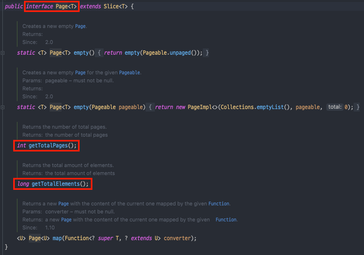Click the emptyList method call
The image size is (364, 255).
270,107
